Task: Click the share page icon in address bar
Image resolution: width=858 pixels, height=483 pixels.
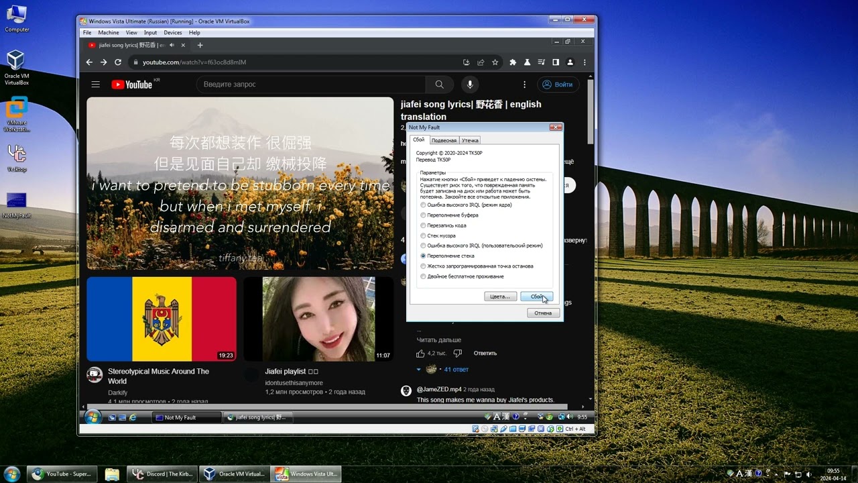Action: 481,62
